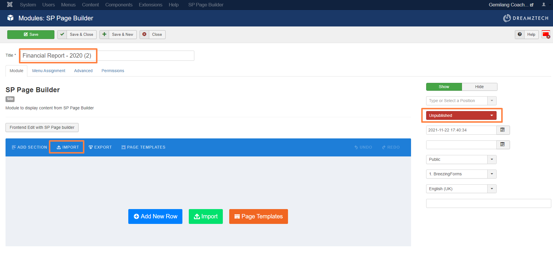
Task: Click the Close button label
Action: [x=157, y=34]
